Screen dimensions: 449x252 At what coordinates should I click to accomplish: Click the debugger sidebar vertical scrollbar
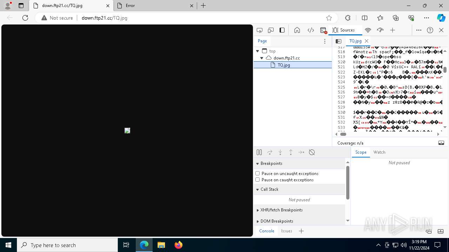pos(348,182)
